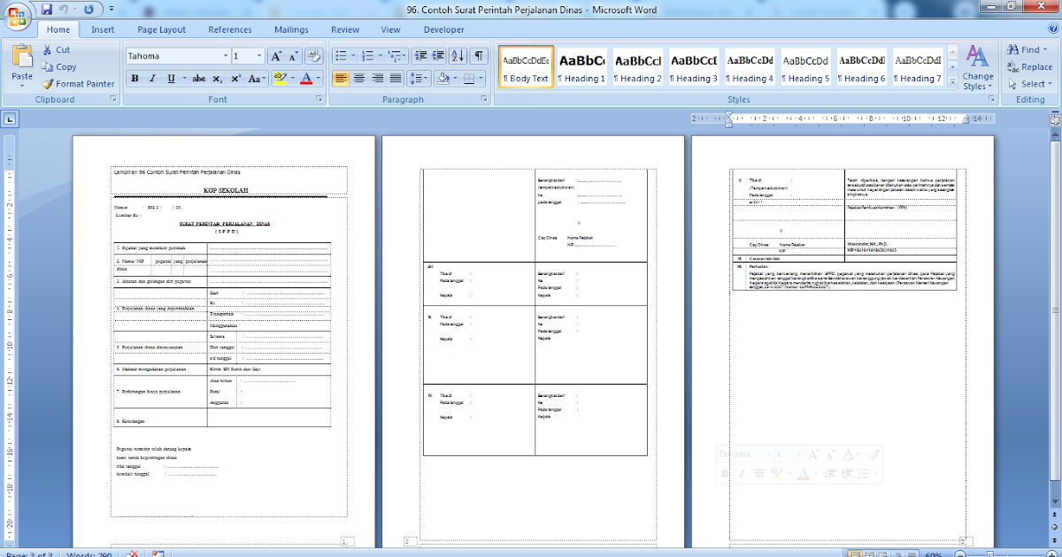The height and width of the screenshot is (557, 1062).
Task: Switch to the Review tab
Action: (x=345, y=29)
